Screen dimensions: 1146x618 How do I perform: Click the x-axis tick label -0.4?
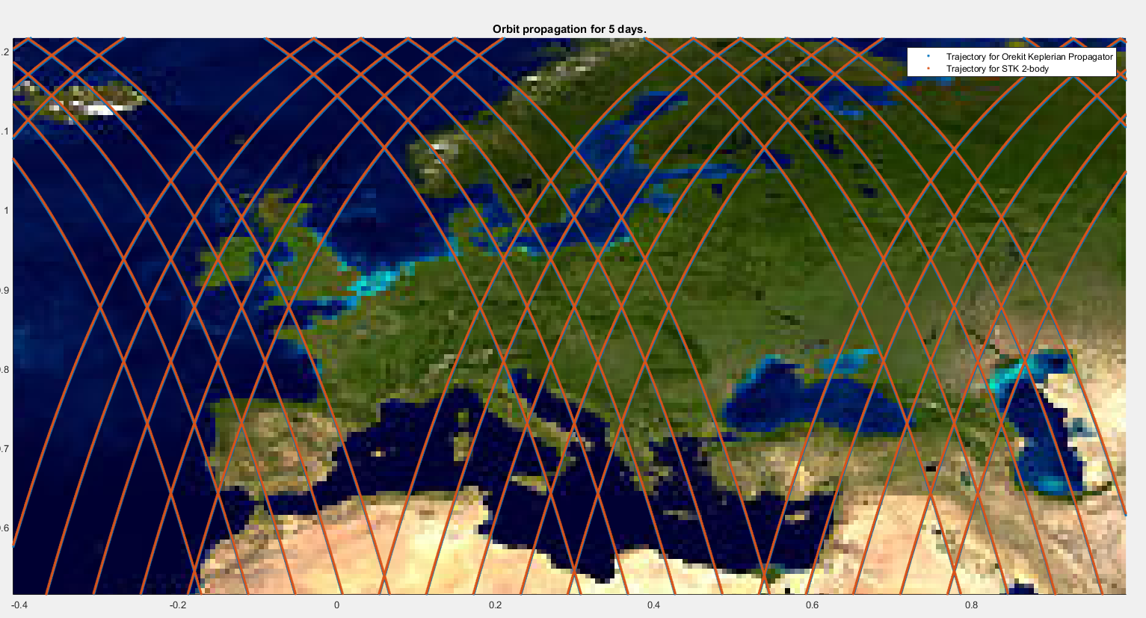click(x=19, y=605)
